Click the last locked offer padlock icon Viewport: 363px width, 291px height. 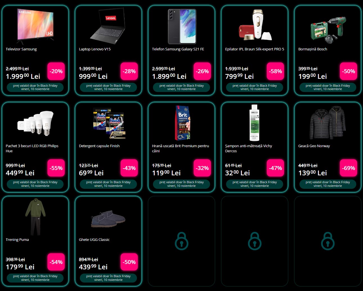[328, 241]
